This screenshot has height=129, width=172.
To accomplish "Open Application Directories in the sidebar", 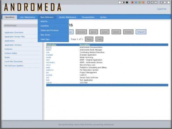I will pyautogui.click(x=14, y=33).
